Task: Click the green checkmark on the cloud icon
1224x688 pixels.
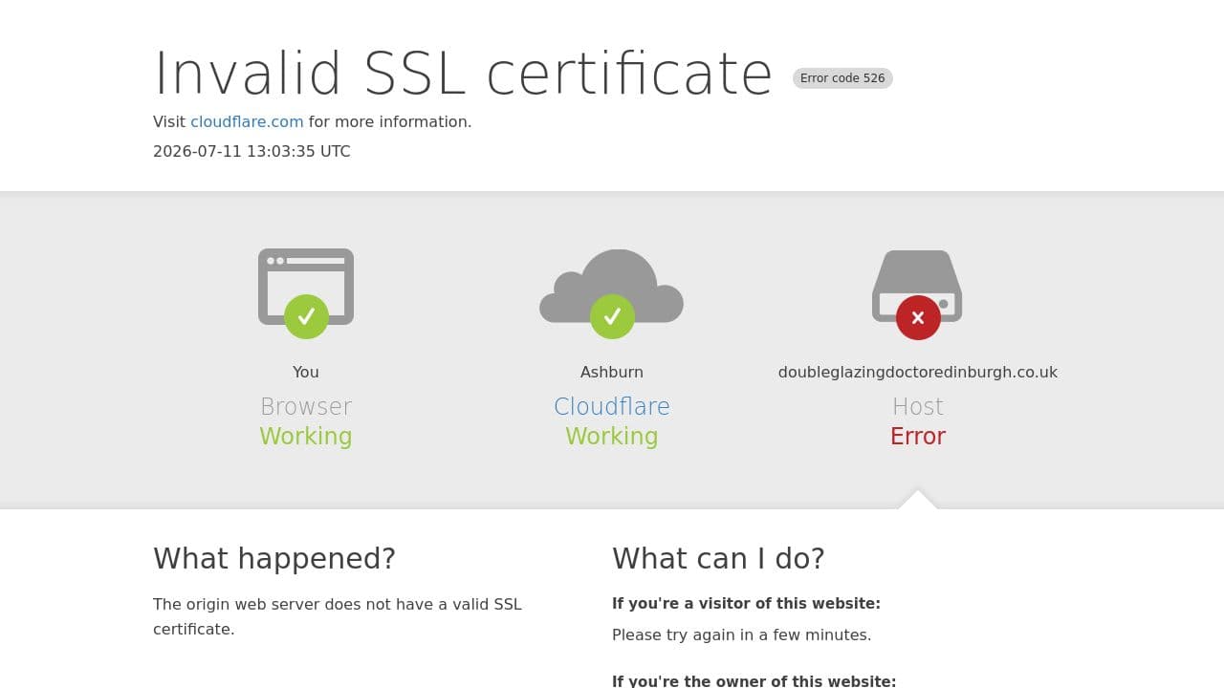Action: (612, 316)
